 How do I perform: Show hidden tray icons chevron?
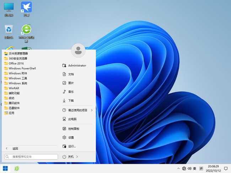(x=178, y=168)
